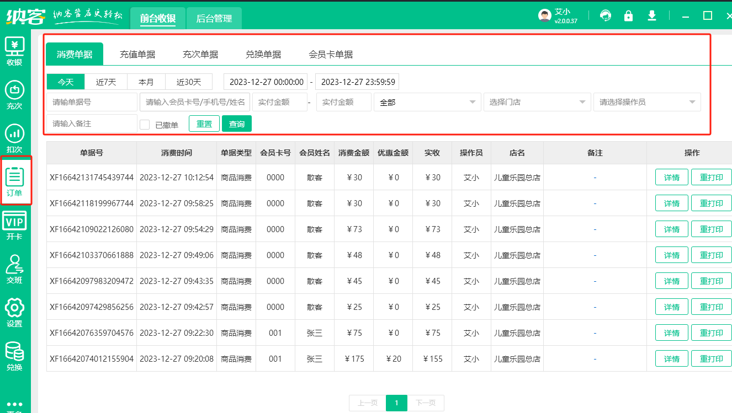Select the 扣次 deduct-count sidebar icon
The height and width of the screenshot is (413, 732).
pyautogui.click(x=14, y=138)
